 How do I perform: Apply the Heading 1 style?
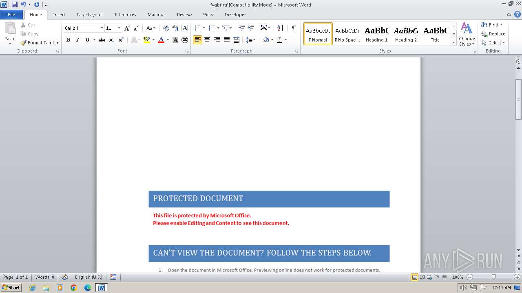click(x=376, y=34)
